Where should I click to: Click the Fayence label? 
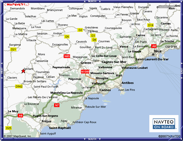tap(38, 77)
